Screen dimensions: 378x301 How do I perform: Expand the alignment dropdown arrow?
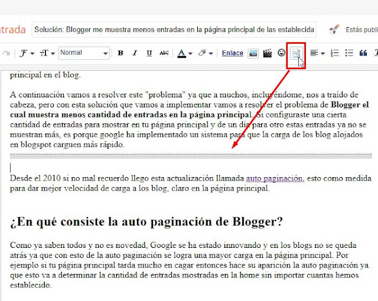coord(323,54)
